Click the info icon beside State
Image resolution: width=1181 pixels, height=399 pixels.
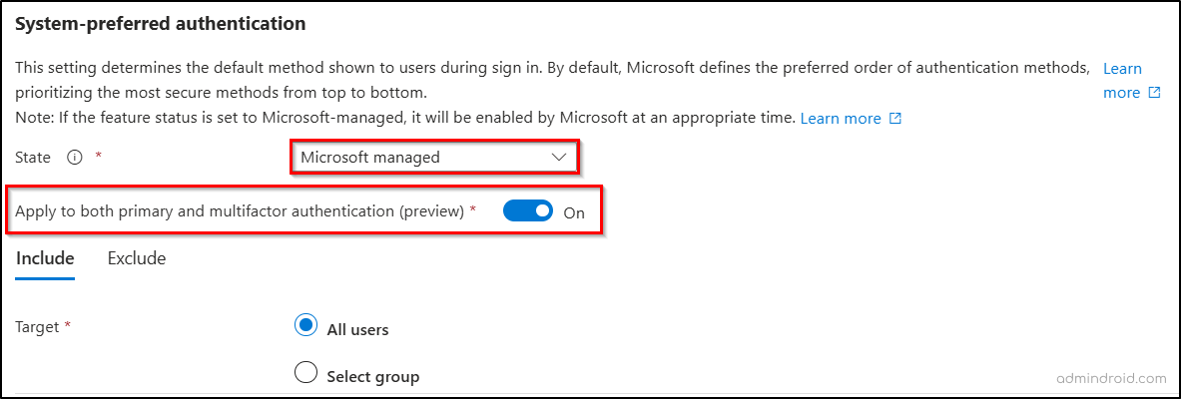pyautogui.click(x=73, y=157)
